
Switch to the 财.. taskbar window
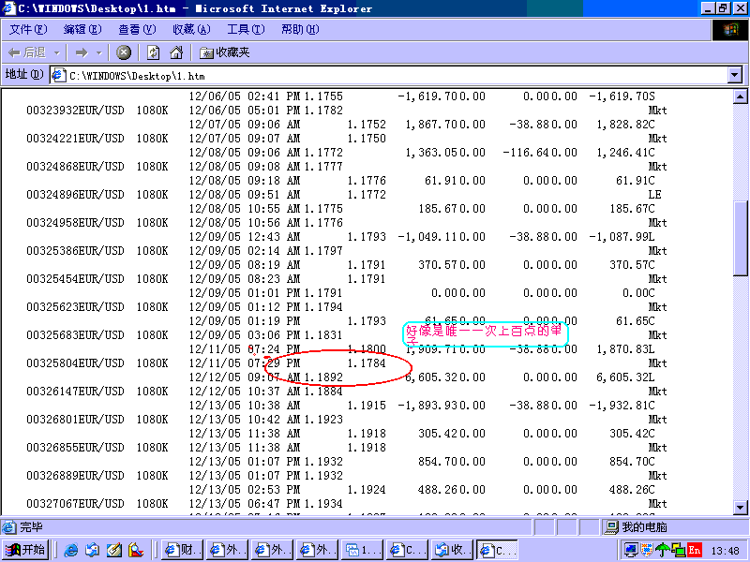pos(182,550)
